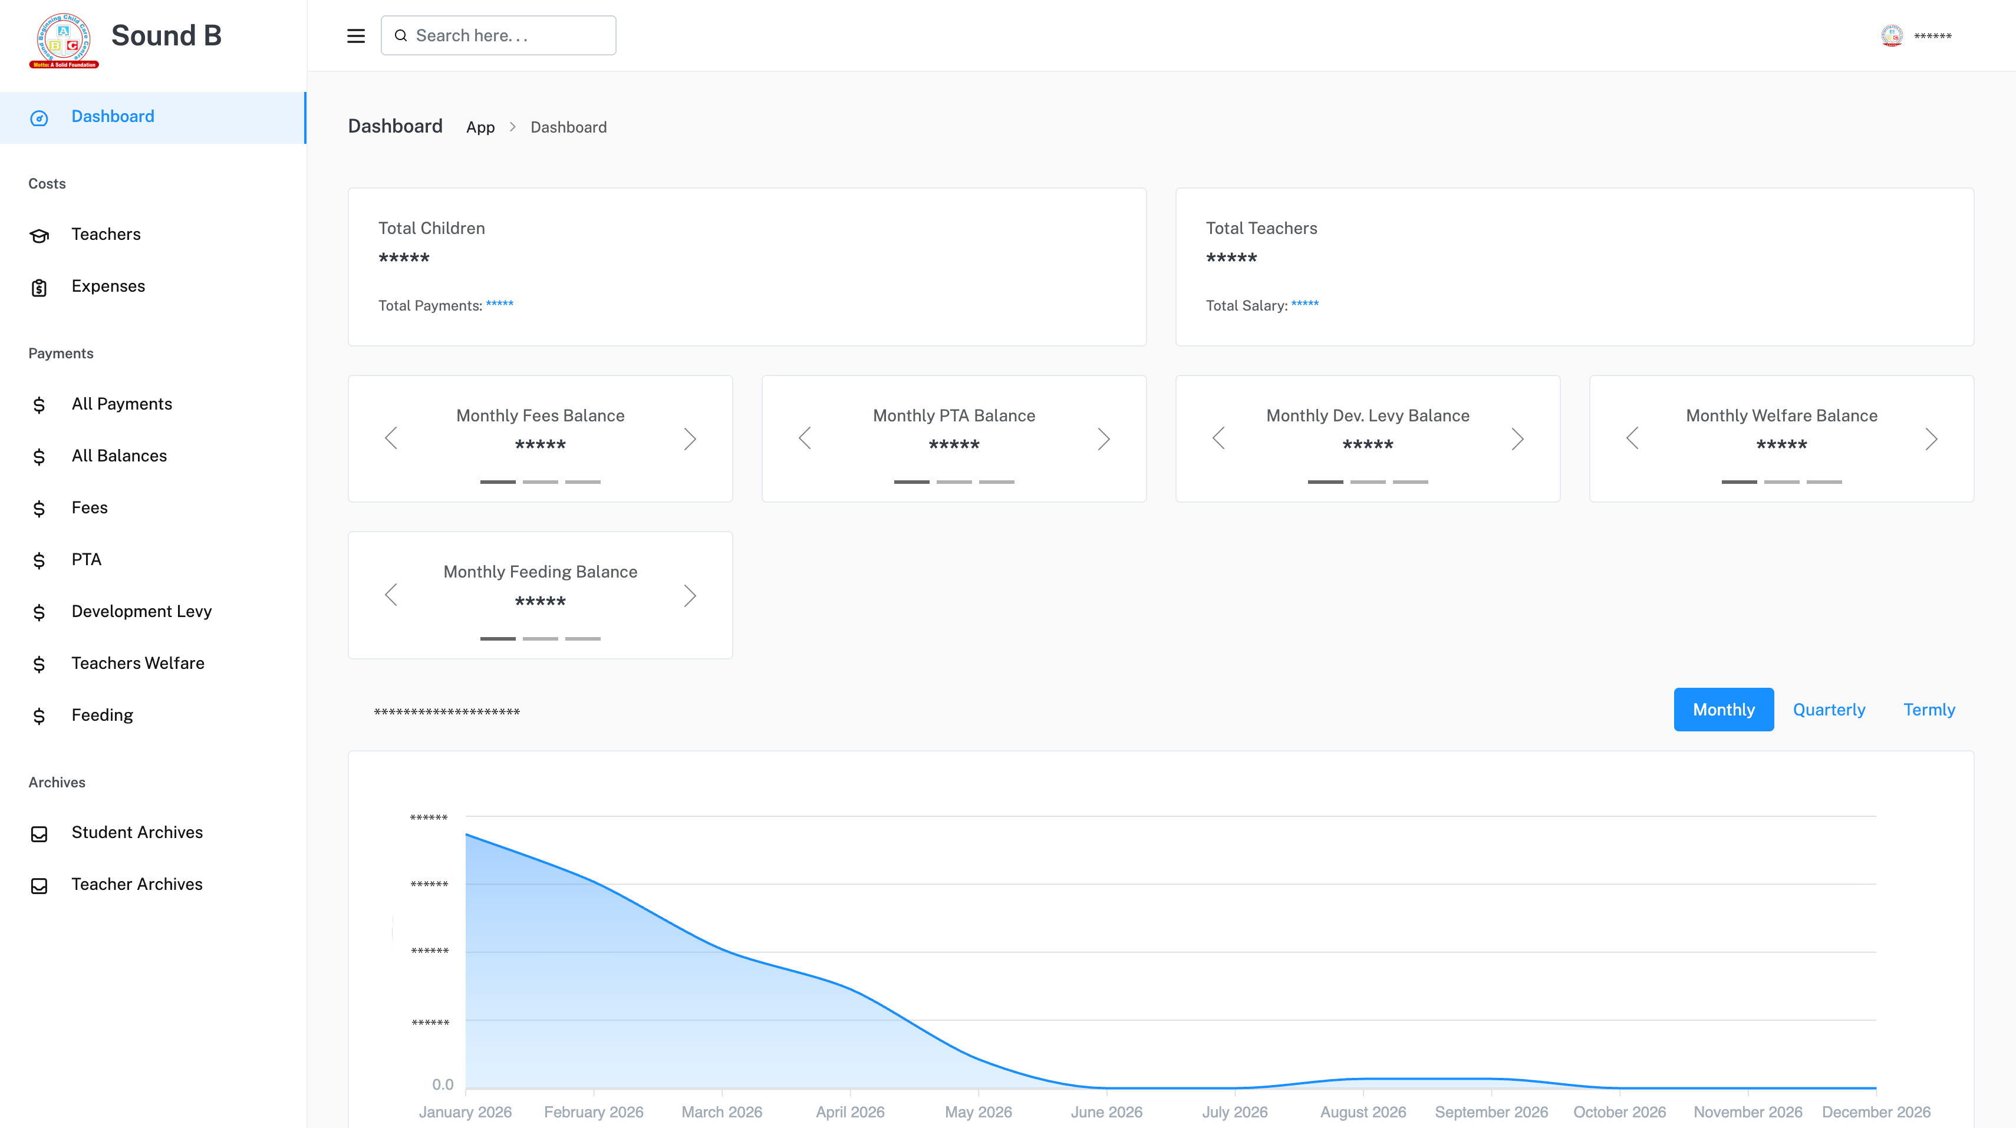2016x1128 pixels.
Task: Open the Teachers sidebar item
Action: click(153, 235)
